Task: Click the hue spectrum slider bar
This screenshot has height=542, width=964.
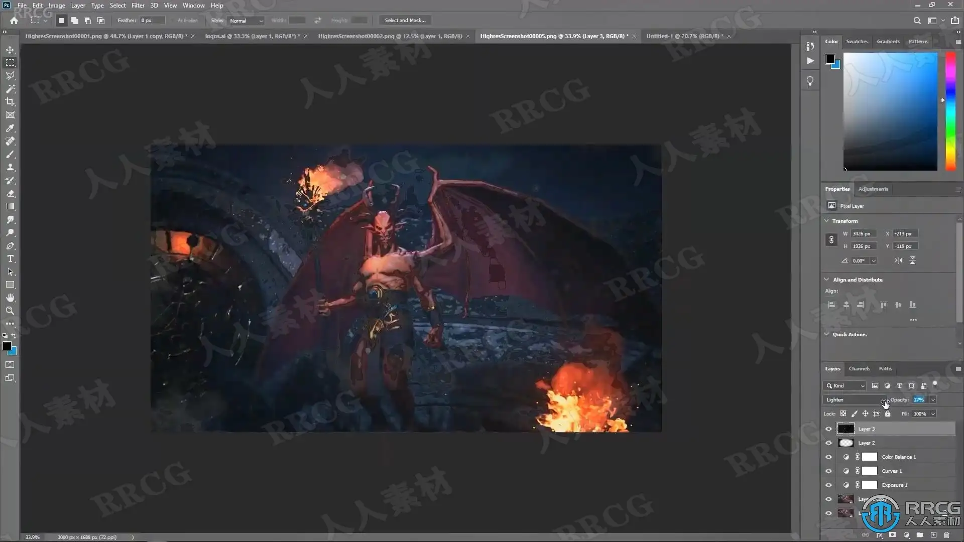Action: tap(950, 111)
